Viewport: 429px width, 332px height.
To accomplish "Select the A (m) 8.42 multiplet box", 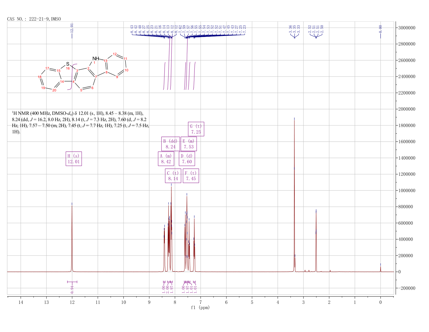I will (166, 159).
